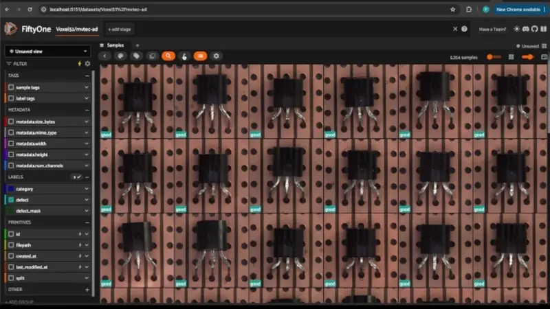Open the Voxel51/mvtec-ad dataset selector
Image resolution: width=550 pixels, height=309 pixels.
(77, 29)
